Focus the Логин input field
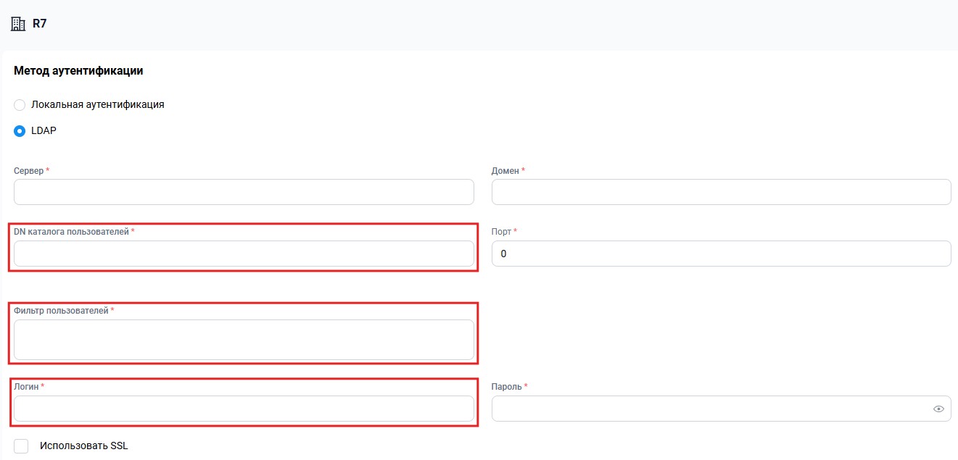 pos(244,409)
